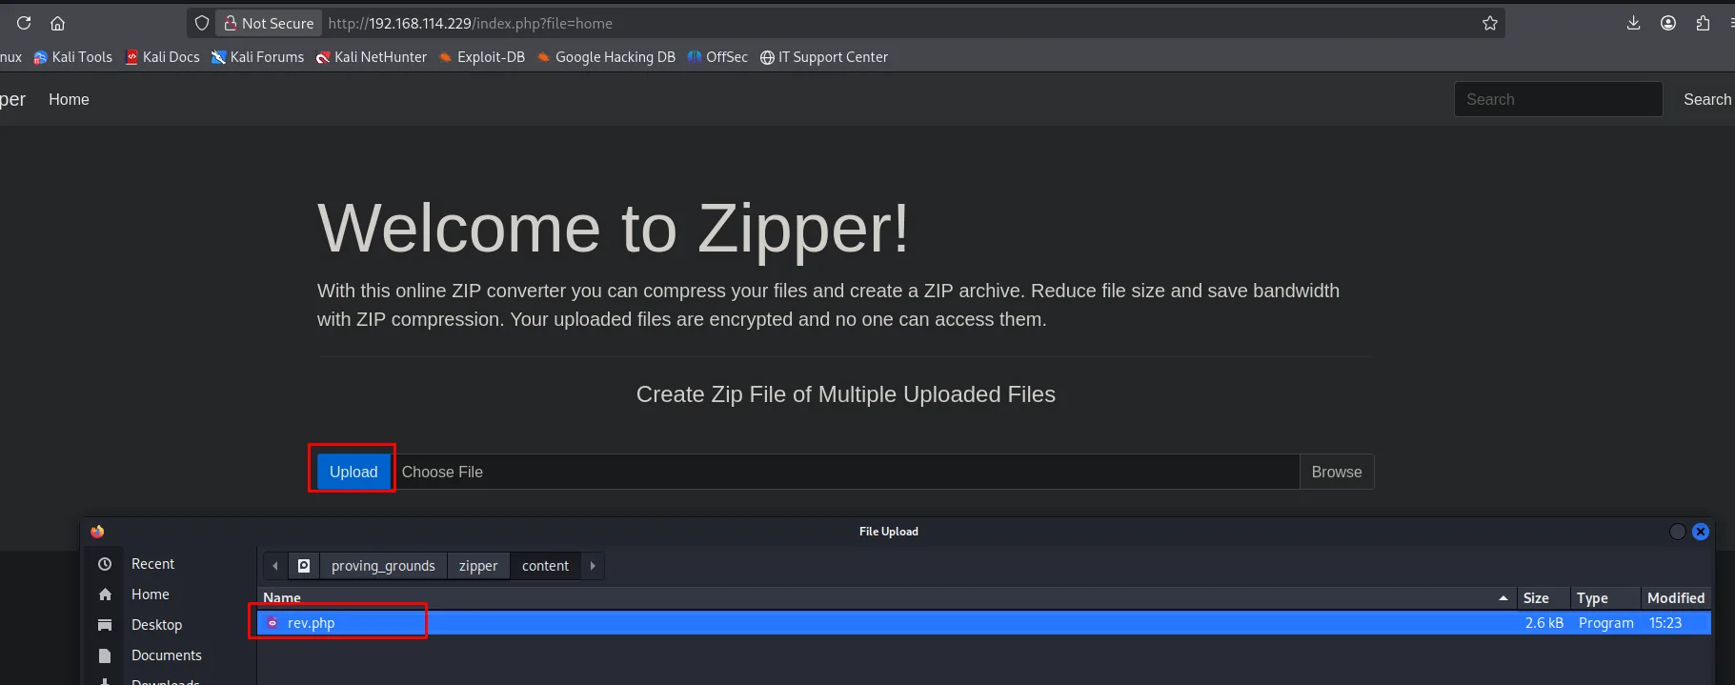The width and height of the screenshot is (1735, 685).
Task: Open the tracking protection shield icon
Action: click(202, 23)
